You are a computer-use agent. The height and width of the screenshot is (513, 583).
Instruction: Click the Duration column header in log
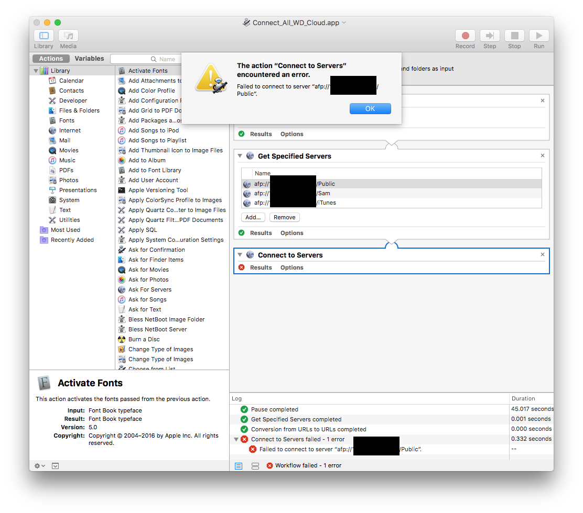pyautogui.click(x=523, y=398)
